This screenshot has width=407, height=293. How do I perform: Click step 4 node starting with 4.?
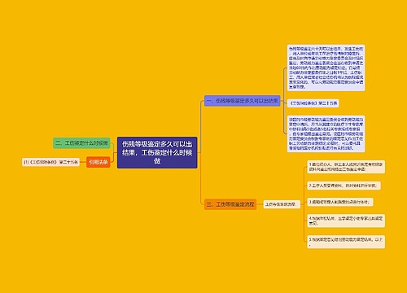[346, 221]
